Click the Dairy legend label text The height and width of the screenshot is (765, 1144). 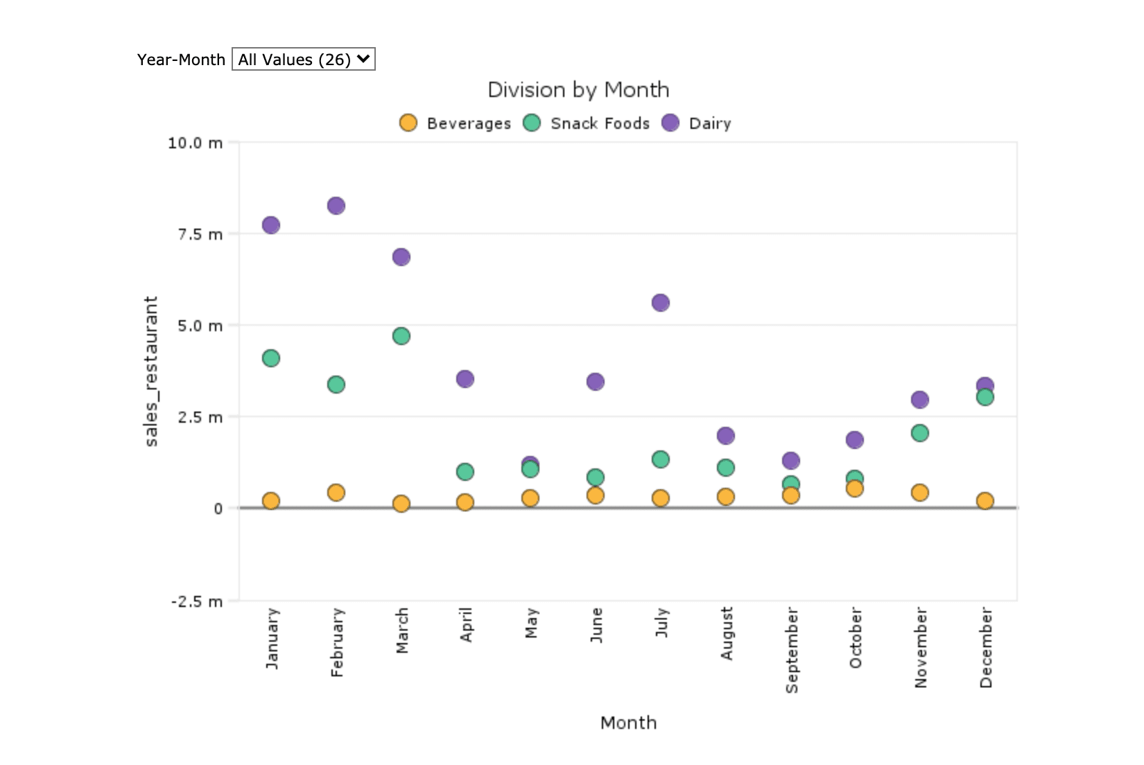click(710, 123)
